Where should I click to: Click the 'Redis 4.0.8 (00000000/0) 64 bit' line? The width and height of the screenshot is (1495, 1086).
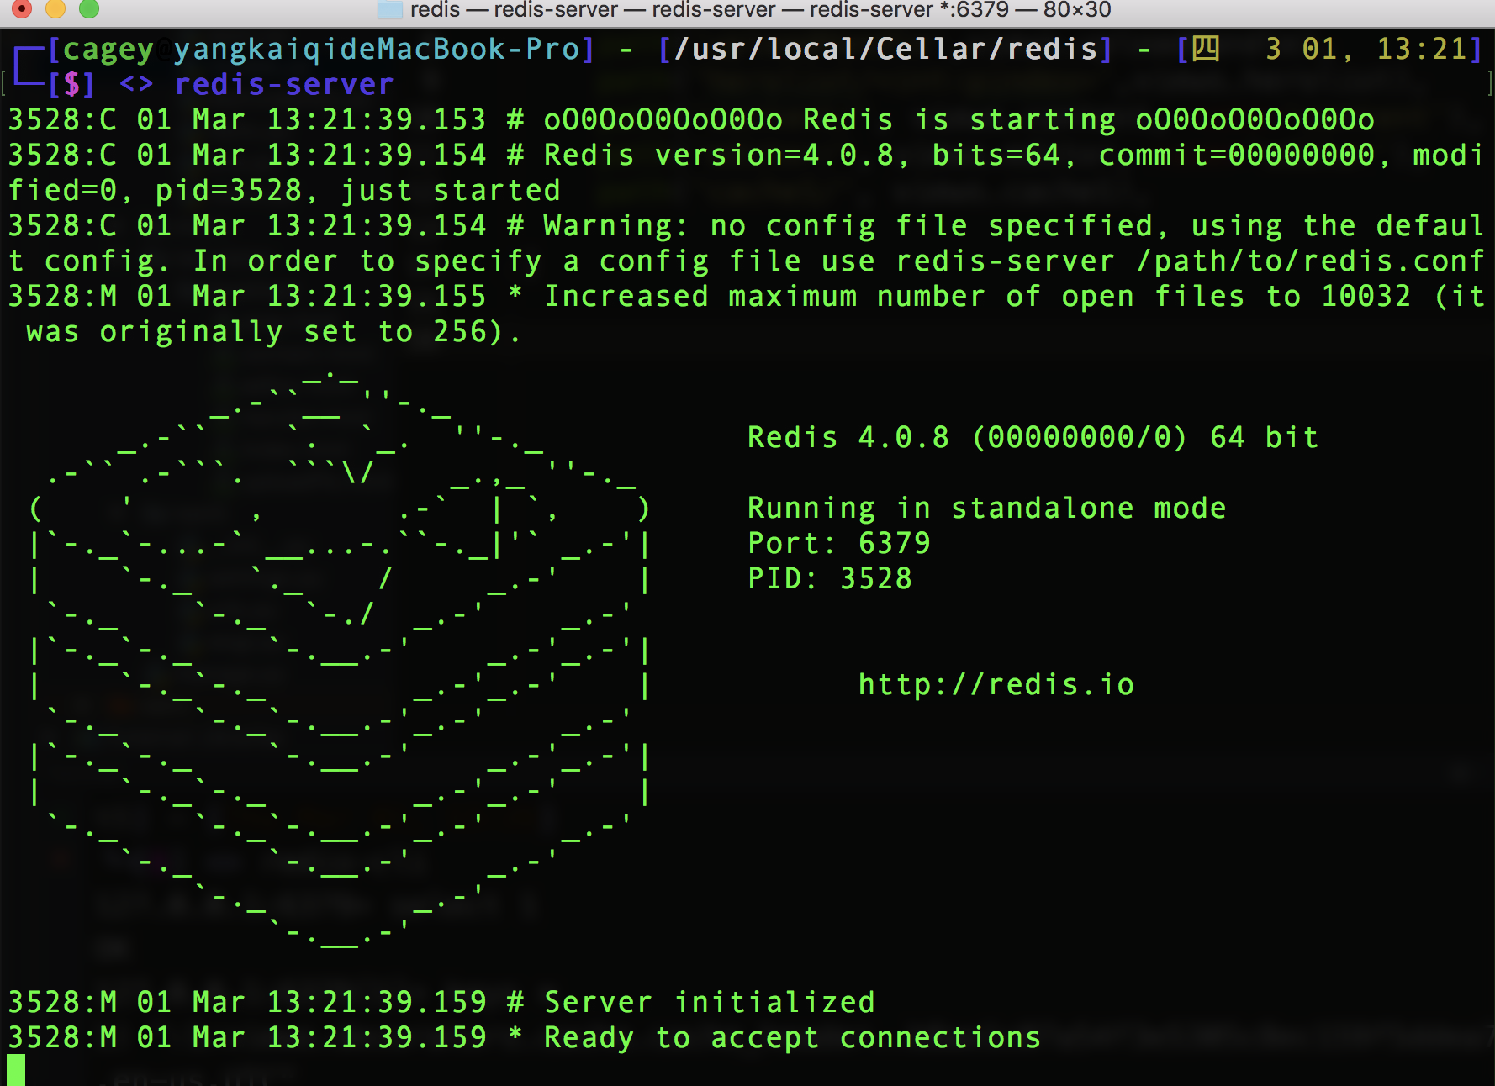(x=1033, y=437)
